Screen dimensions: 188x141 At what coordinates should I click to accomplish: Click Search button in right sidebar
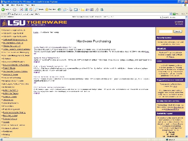click(x=178, y=31)
